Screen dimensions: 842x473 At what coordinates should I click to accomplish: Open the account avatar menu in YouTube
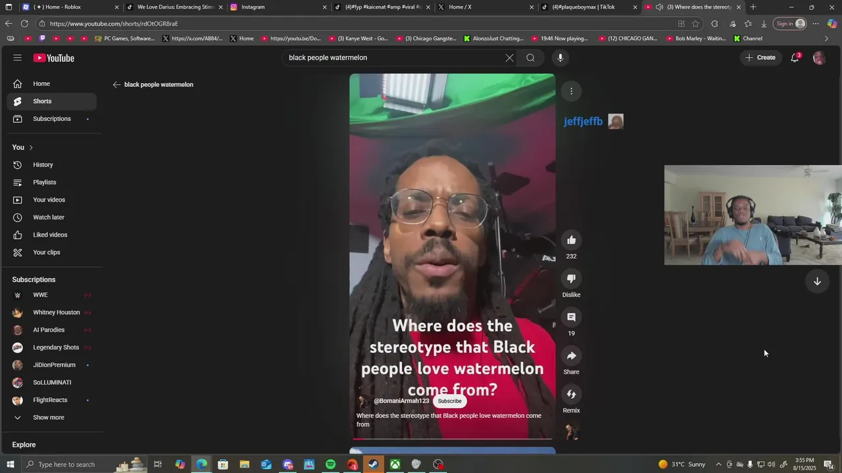pyautogui.click(x=819, y=58)
